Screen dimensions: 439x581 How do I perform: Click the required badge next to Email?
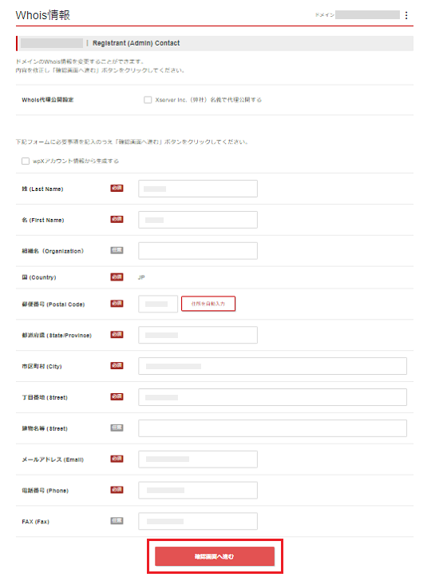click(117, 459)
